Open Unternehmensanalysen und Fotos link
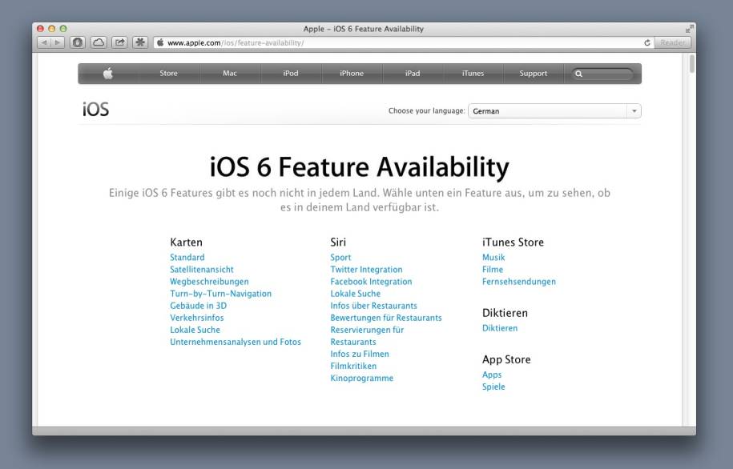 coord(236,342)
